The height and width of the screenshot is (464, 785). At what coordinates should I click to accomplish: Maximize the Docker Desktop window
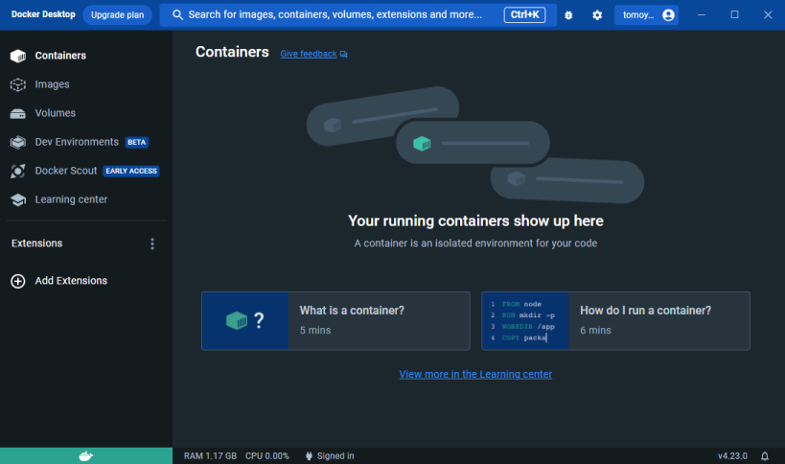pos(734,15)
